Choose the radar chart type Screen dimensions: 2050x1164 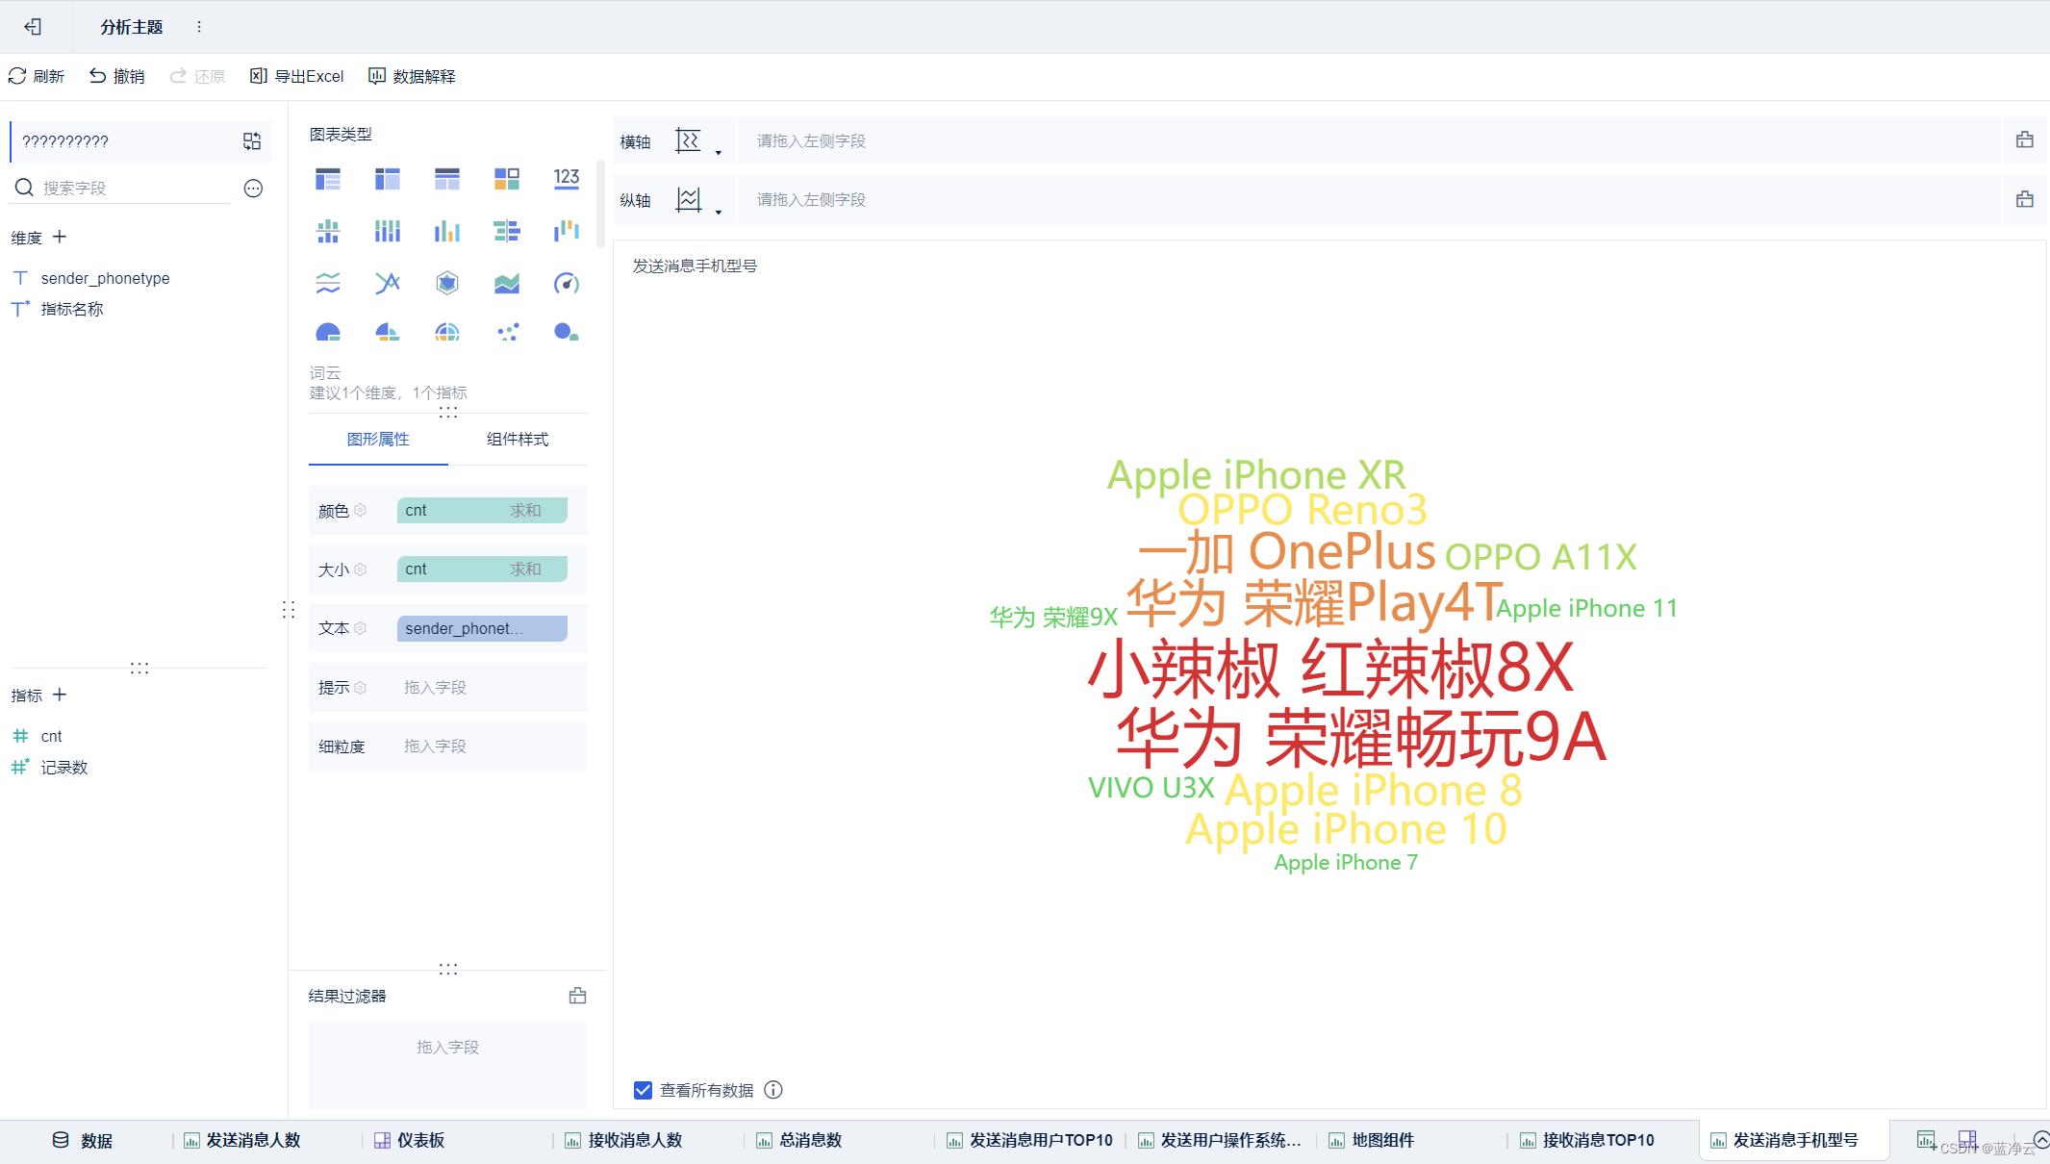tap(447, 283)
